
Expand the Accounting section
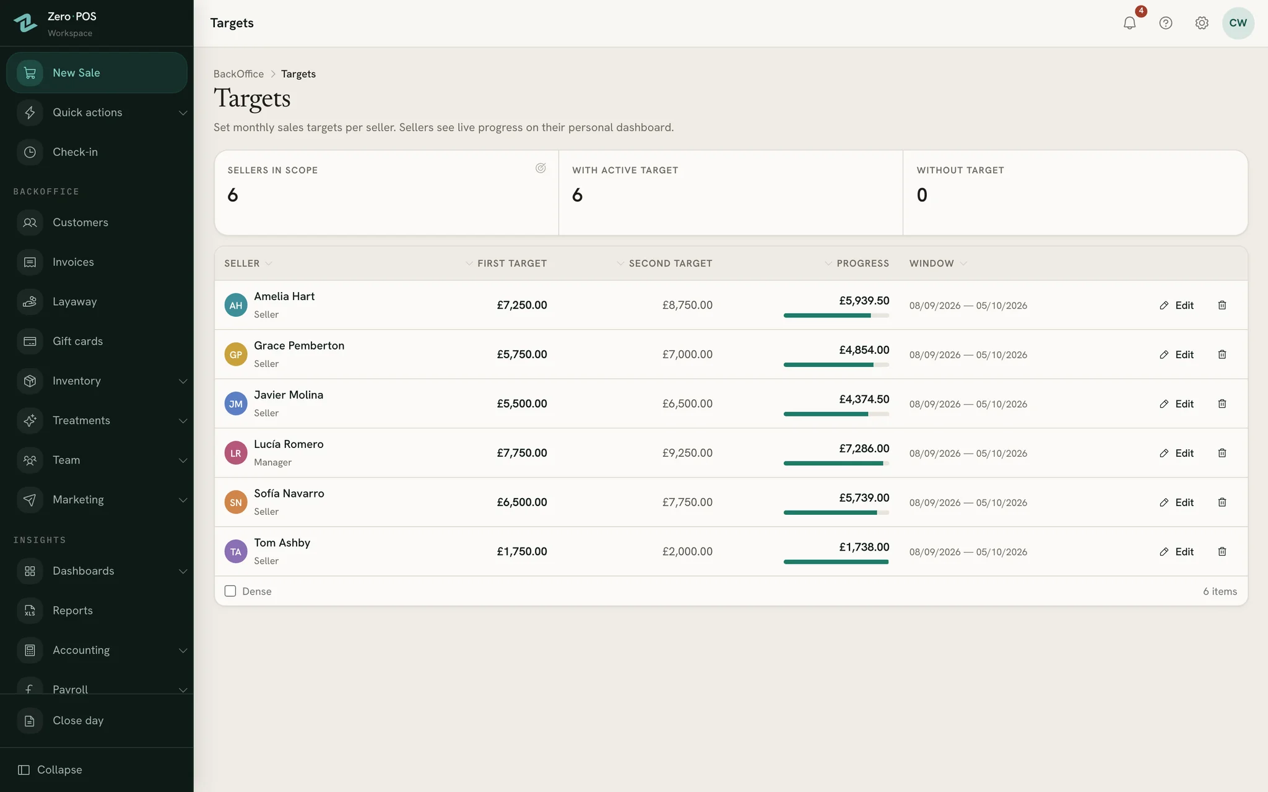click(x=97, y=650)
